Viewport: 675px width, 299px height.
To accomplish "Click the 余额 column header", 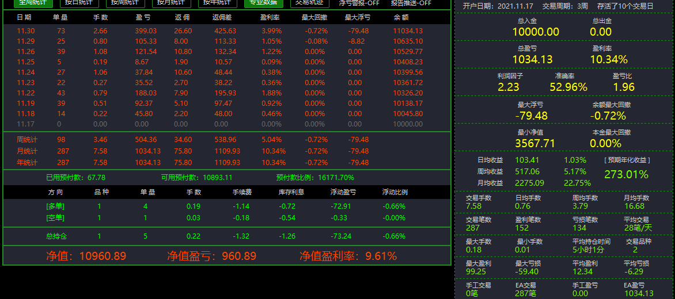I will tap(401, 18).
